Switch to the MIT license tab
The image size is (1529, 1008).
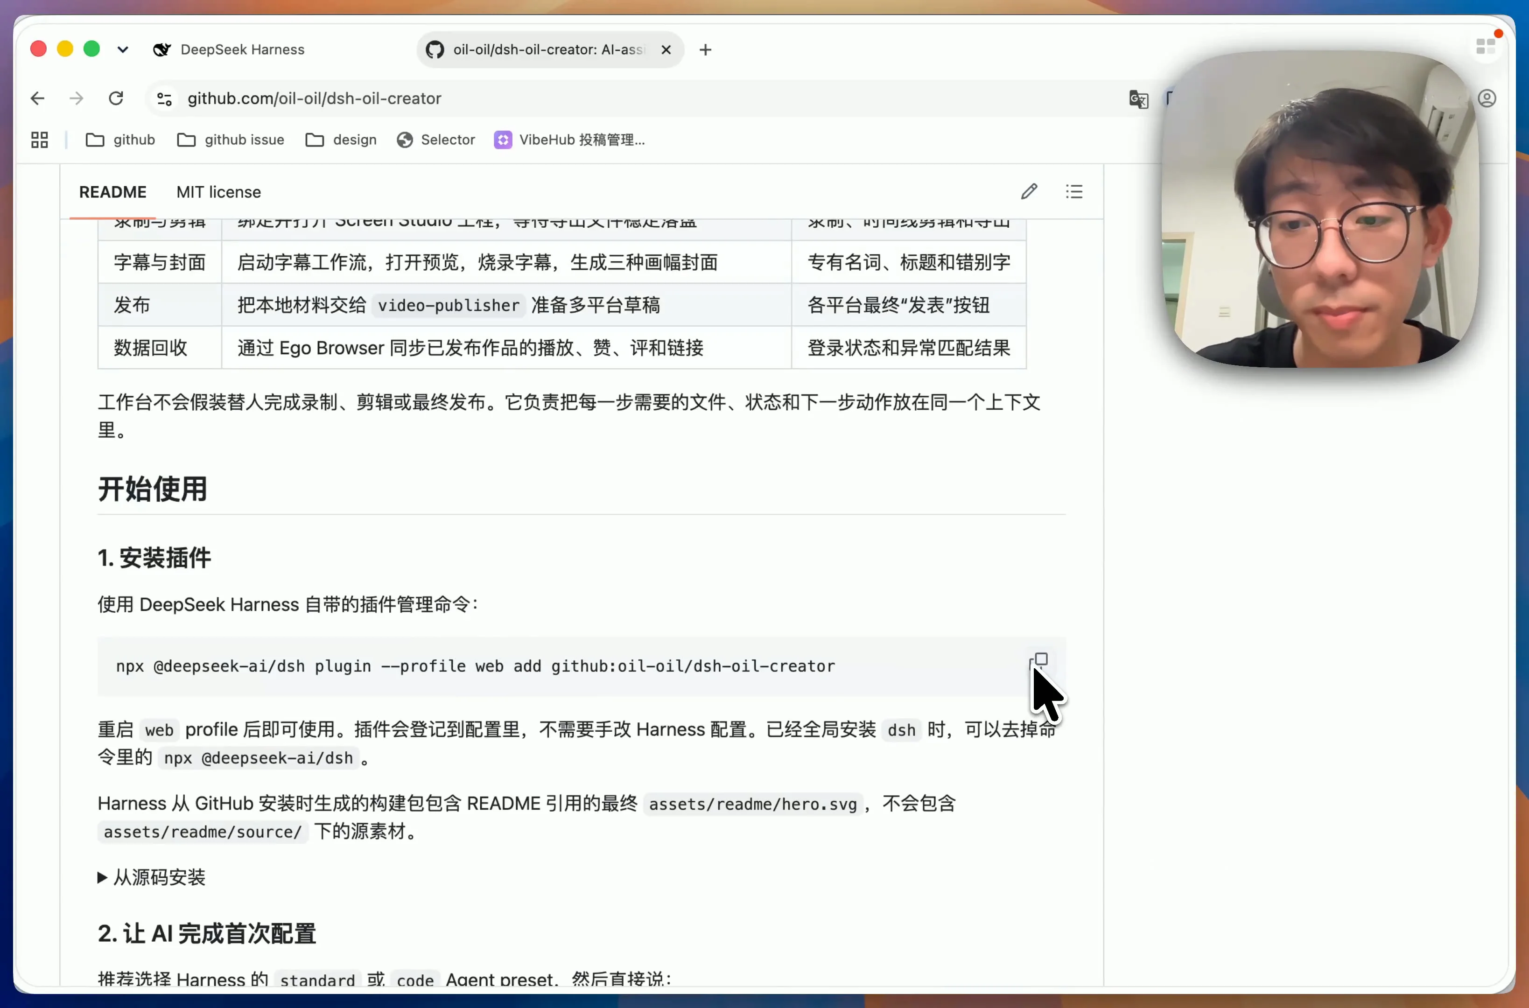[218, 192]
